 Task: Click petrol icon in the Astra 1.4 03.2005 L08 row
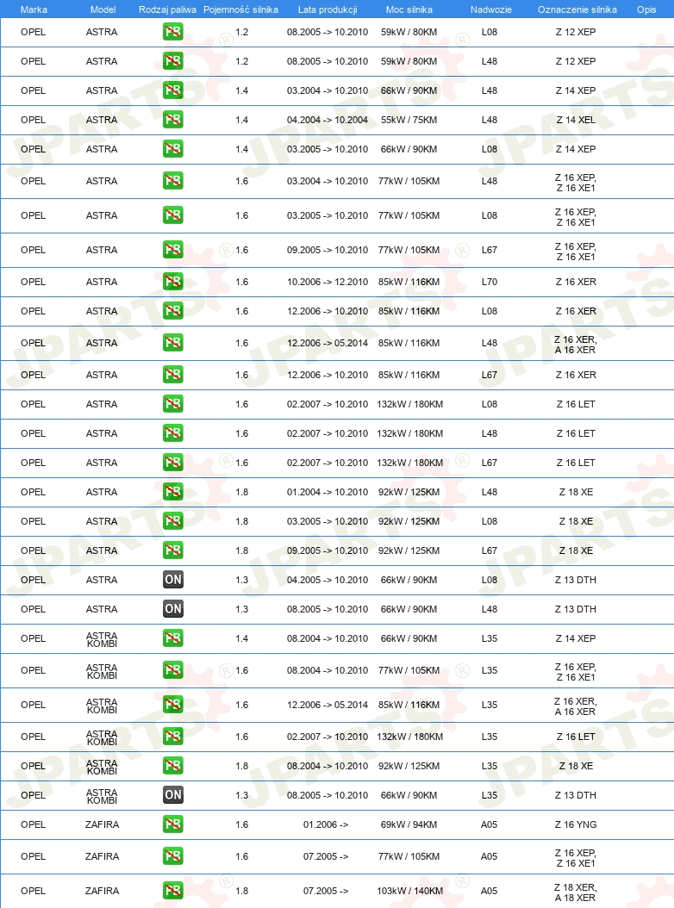pos(172,149)
